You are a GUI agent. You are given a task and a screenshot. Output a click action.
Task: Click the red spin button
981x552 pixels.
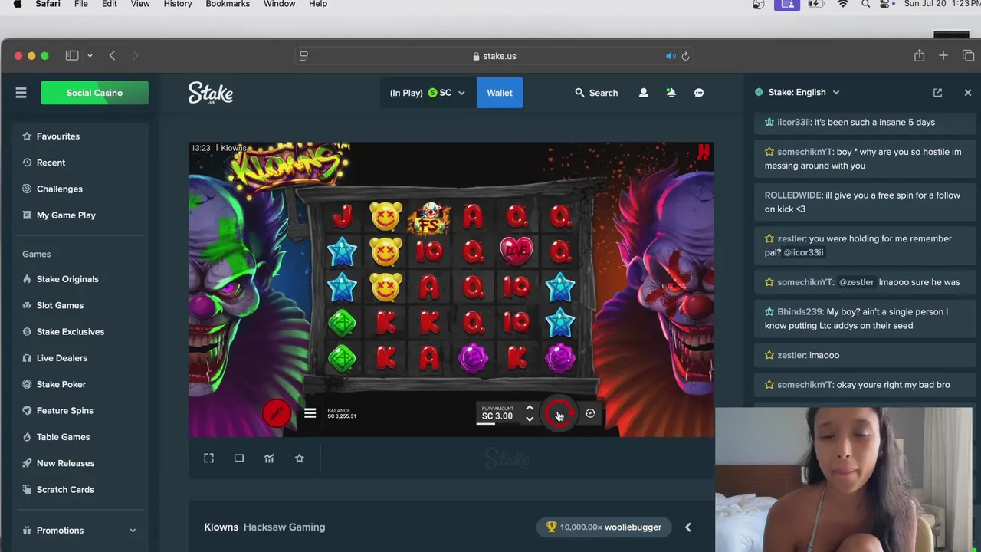(x=559, y=414)
